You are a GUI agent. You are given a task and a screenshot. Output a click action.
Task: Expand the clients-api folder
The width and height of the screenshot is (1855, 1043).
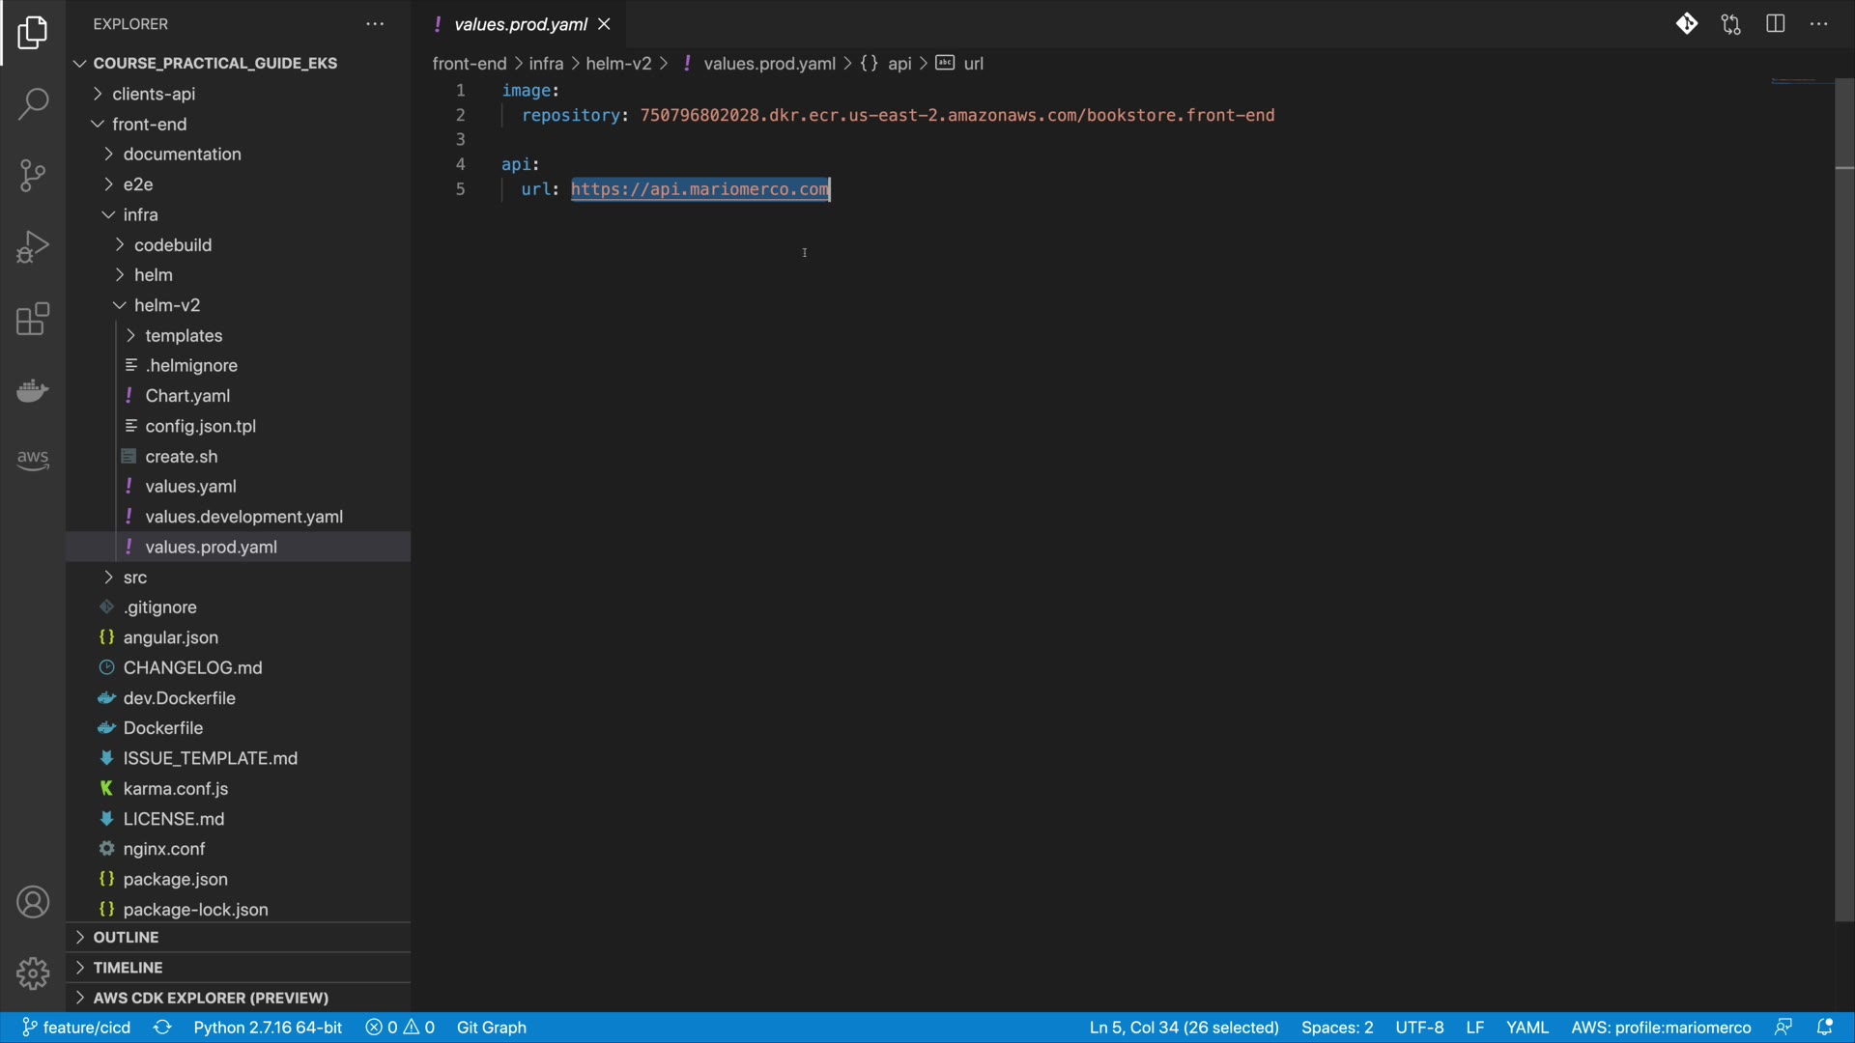[154, 94]
